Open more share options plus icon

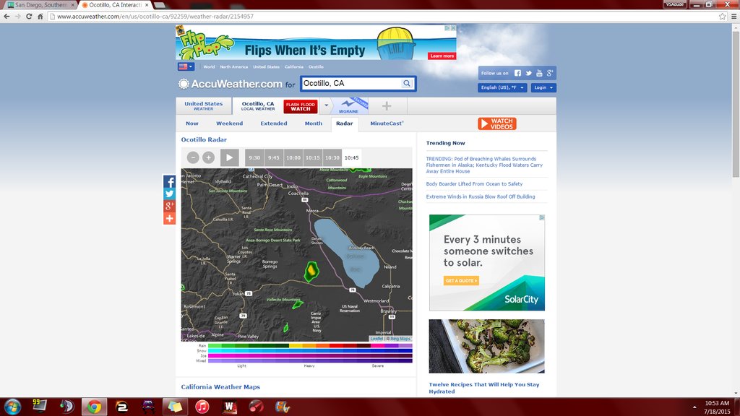(x=169, y=218)
